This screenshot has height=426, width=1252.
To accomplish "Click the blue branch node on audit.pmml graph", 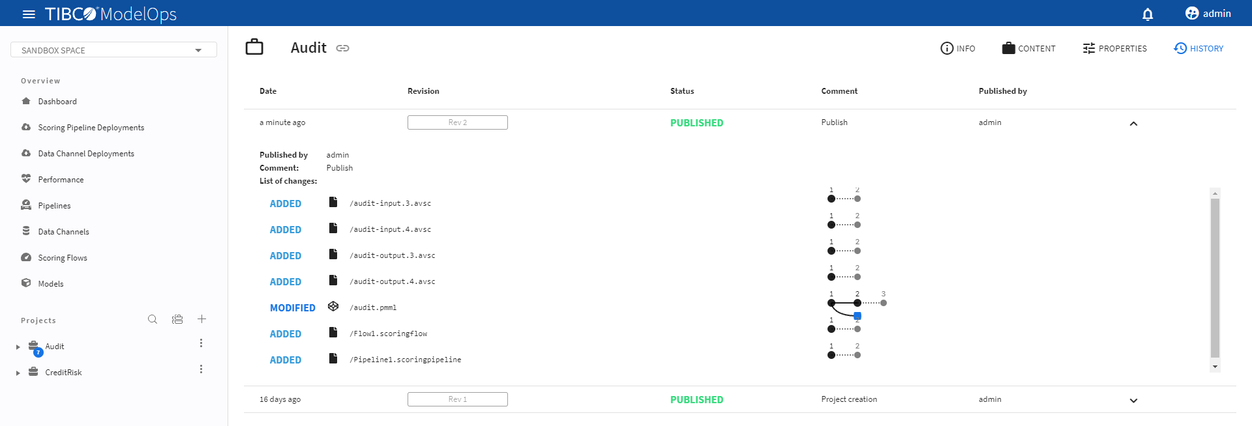I will (x=857, y=316).
